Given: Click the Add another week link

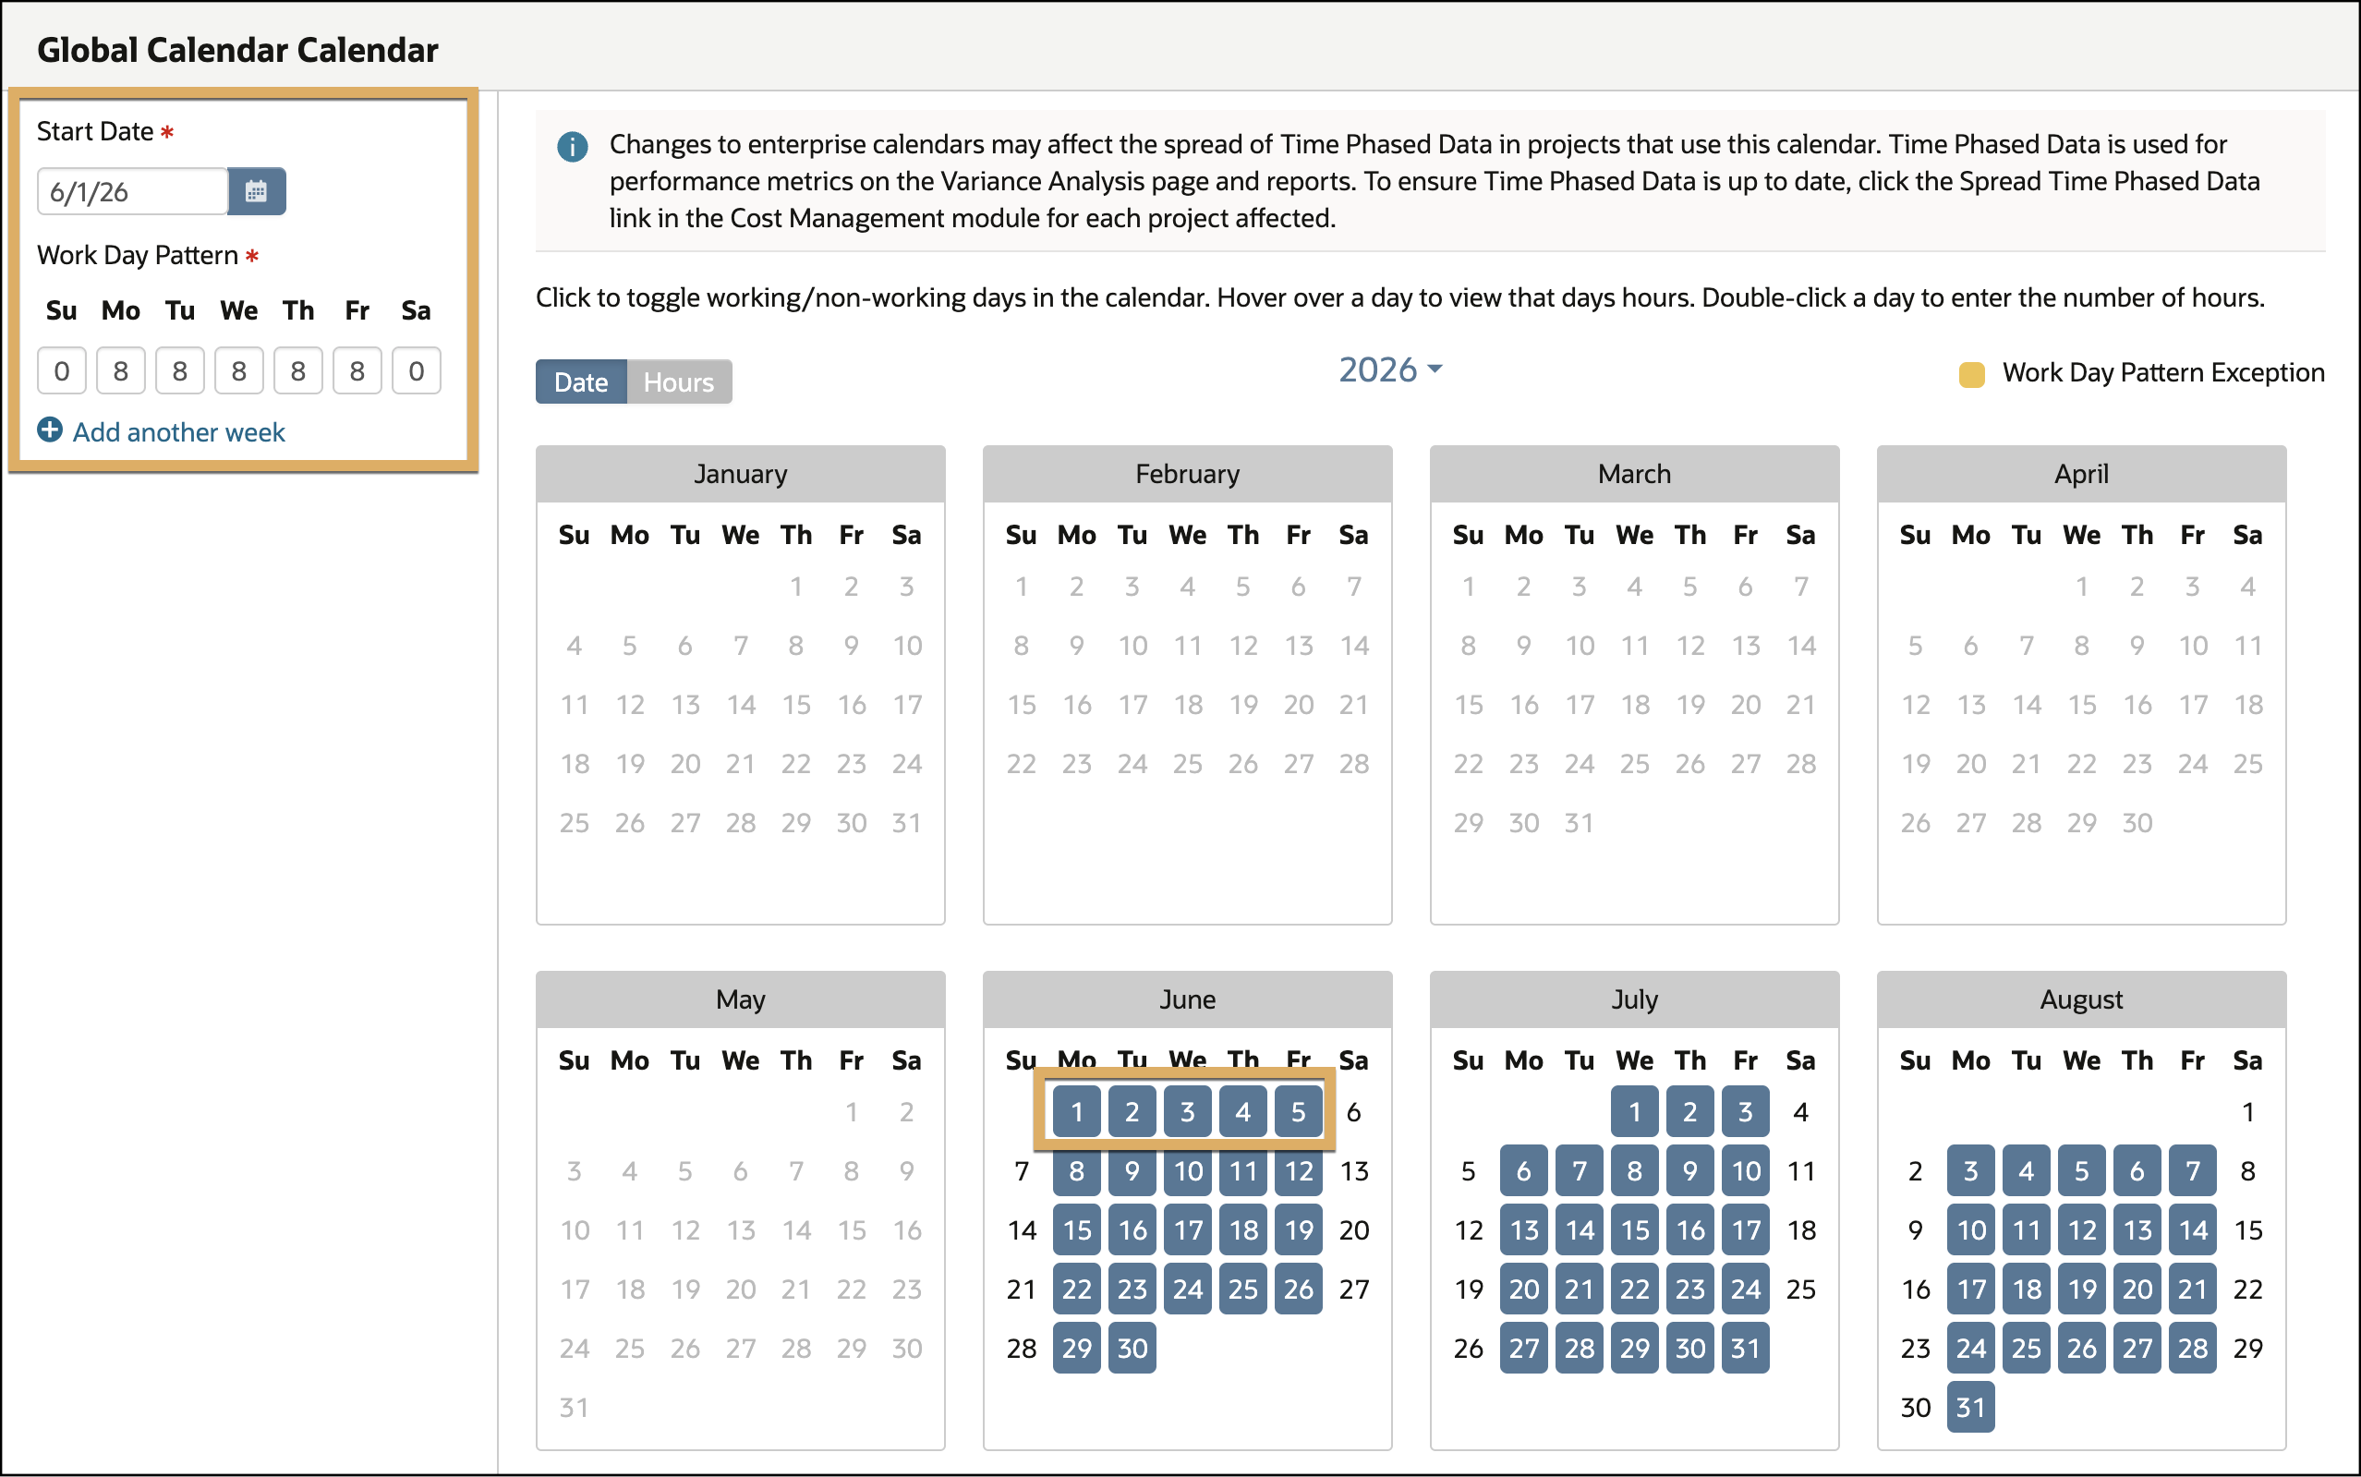Looking at the screenshot, I should [179, 431].
